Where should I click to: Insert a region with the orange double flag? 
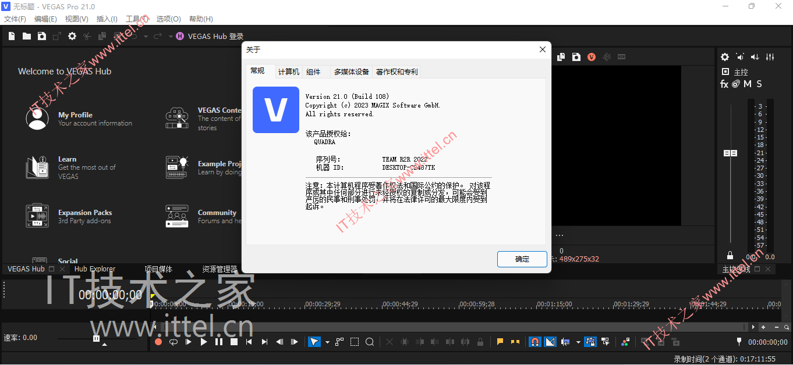pyautogui.click(x=515, y=342)
